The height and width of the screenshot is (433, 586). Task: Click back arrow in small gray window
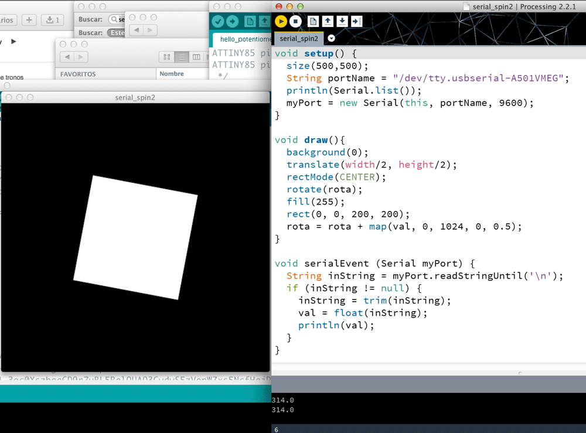[137, 30]
